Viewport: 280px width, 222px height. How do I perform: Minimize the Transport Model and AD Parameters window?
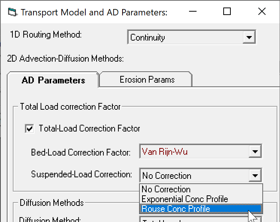193,12
